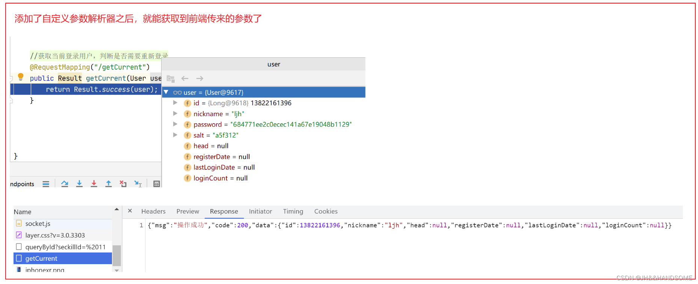Click the field icon next to lastLoginDate

187,167
